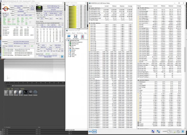Open the CPU #0 selector dropdown
187x135 pixels.
(x=5, y=13)
